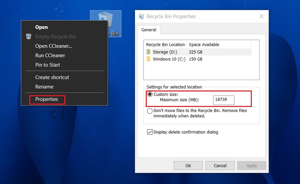Close the Recycle Bin Properties dialog
The width and height of the screenshot is (300, 184).
262,16
